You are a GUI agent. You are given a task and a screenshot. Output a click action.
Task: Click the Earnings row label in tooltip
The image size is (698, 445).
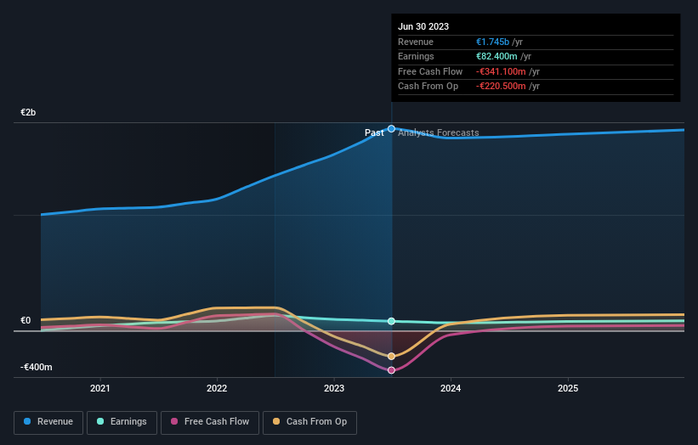[416, 56]
